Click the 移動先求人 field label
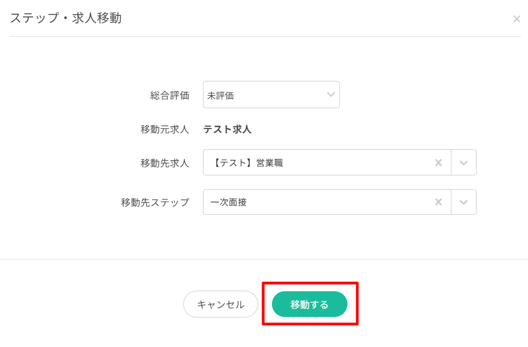Viewport: 528px width, 347px height. coord(165,163)
